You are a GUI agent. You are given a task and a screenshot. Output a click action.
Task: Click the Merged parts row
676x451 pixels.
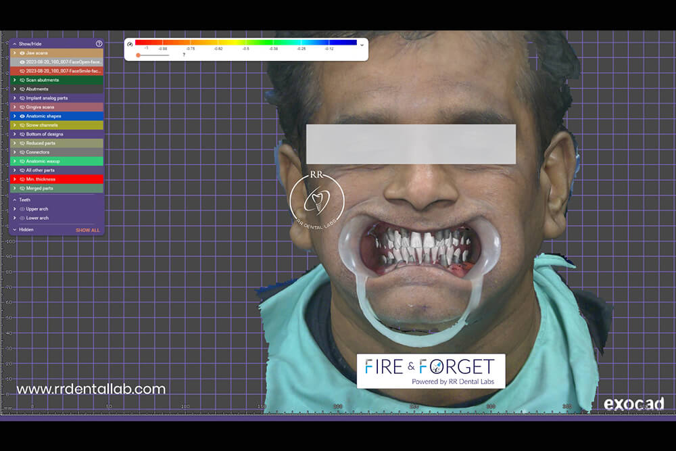(57, 189)
